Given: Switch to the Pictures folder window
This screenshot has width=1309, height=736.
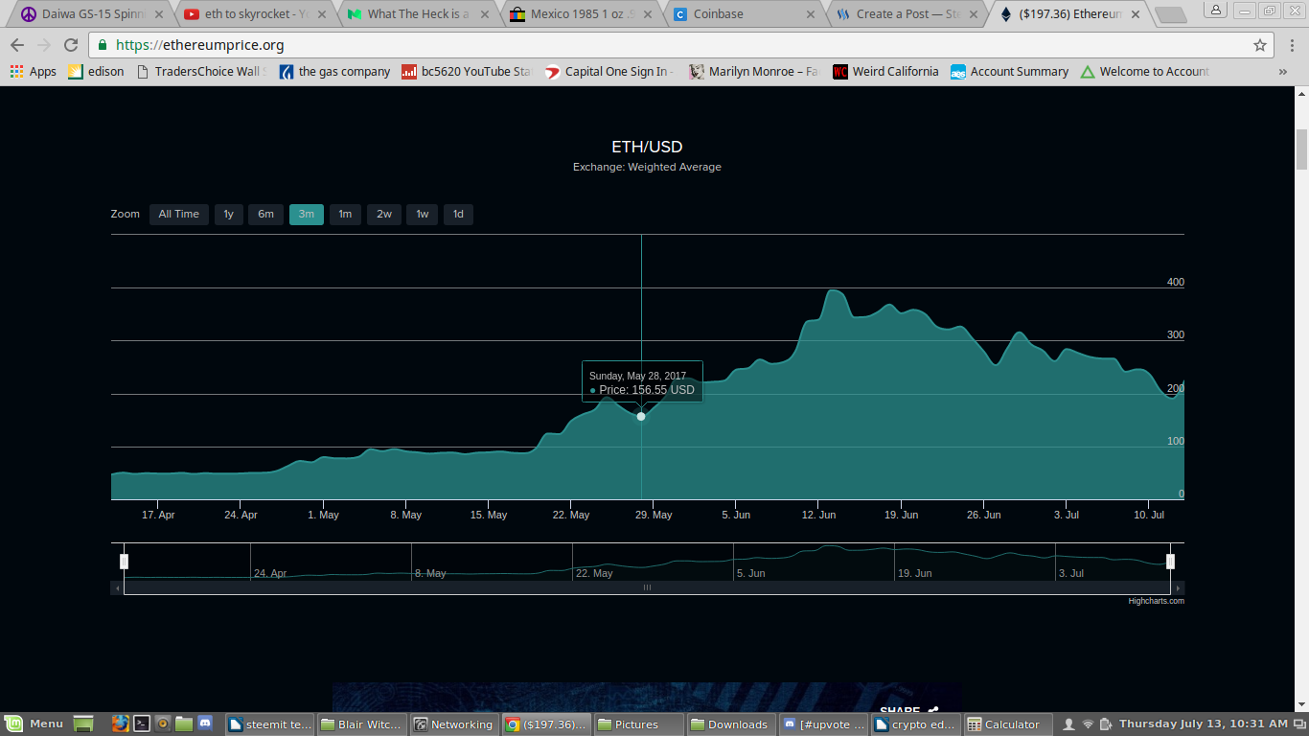Looking at the screenshot, I should 638,724.
